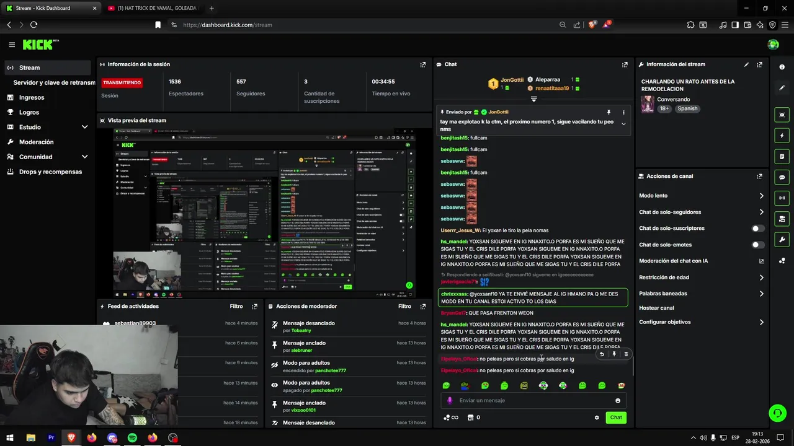
Task: Open the user avatar in the top right
Action: 773,45
